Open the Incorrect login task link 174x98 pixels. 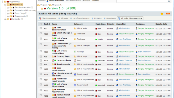click(64, 60)
